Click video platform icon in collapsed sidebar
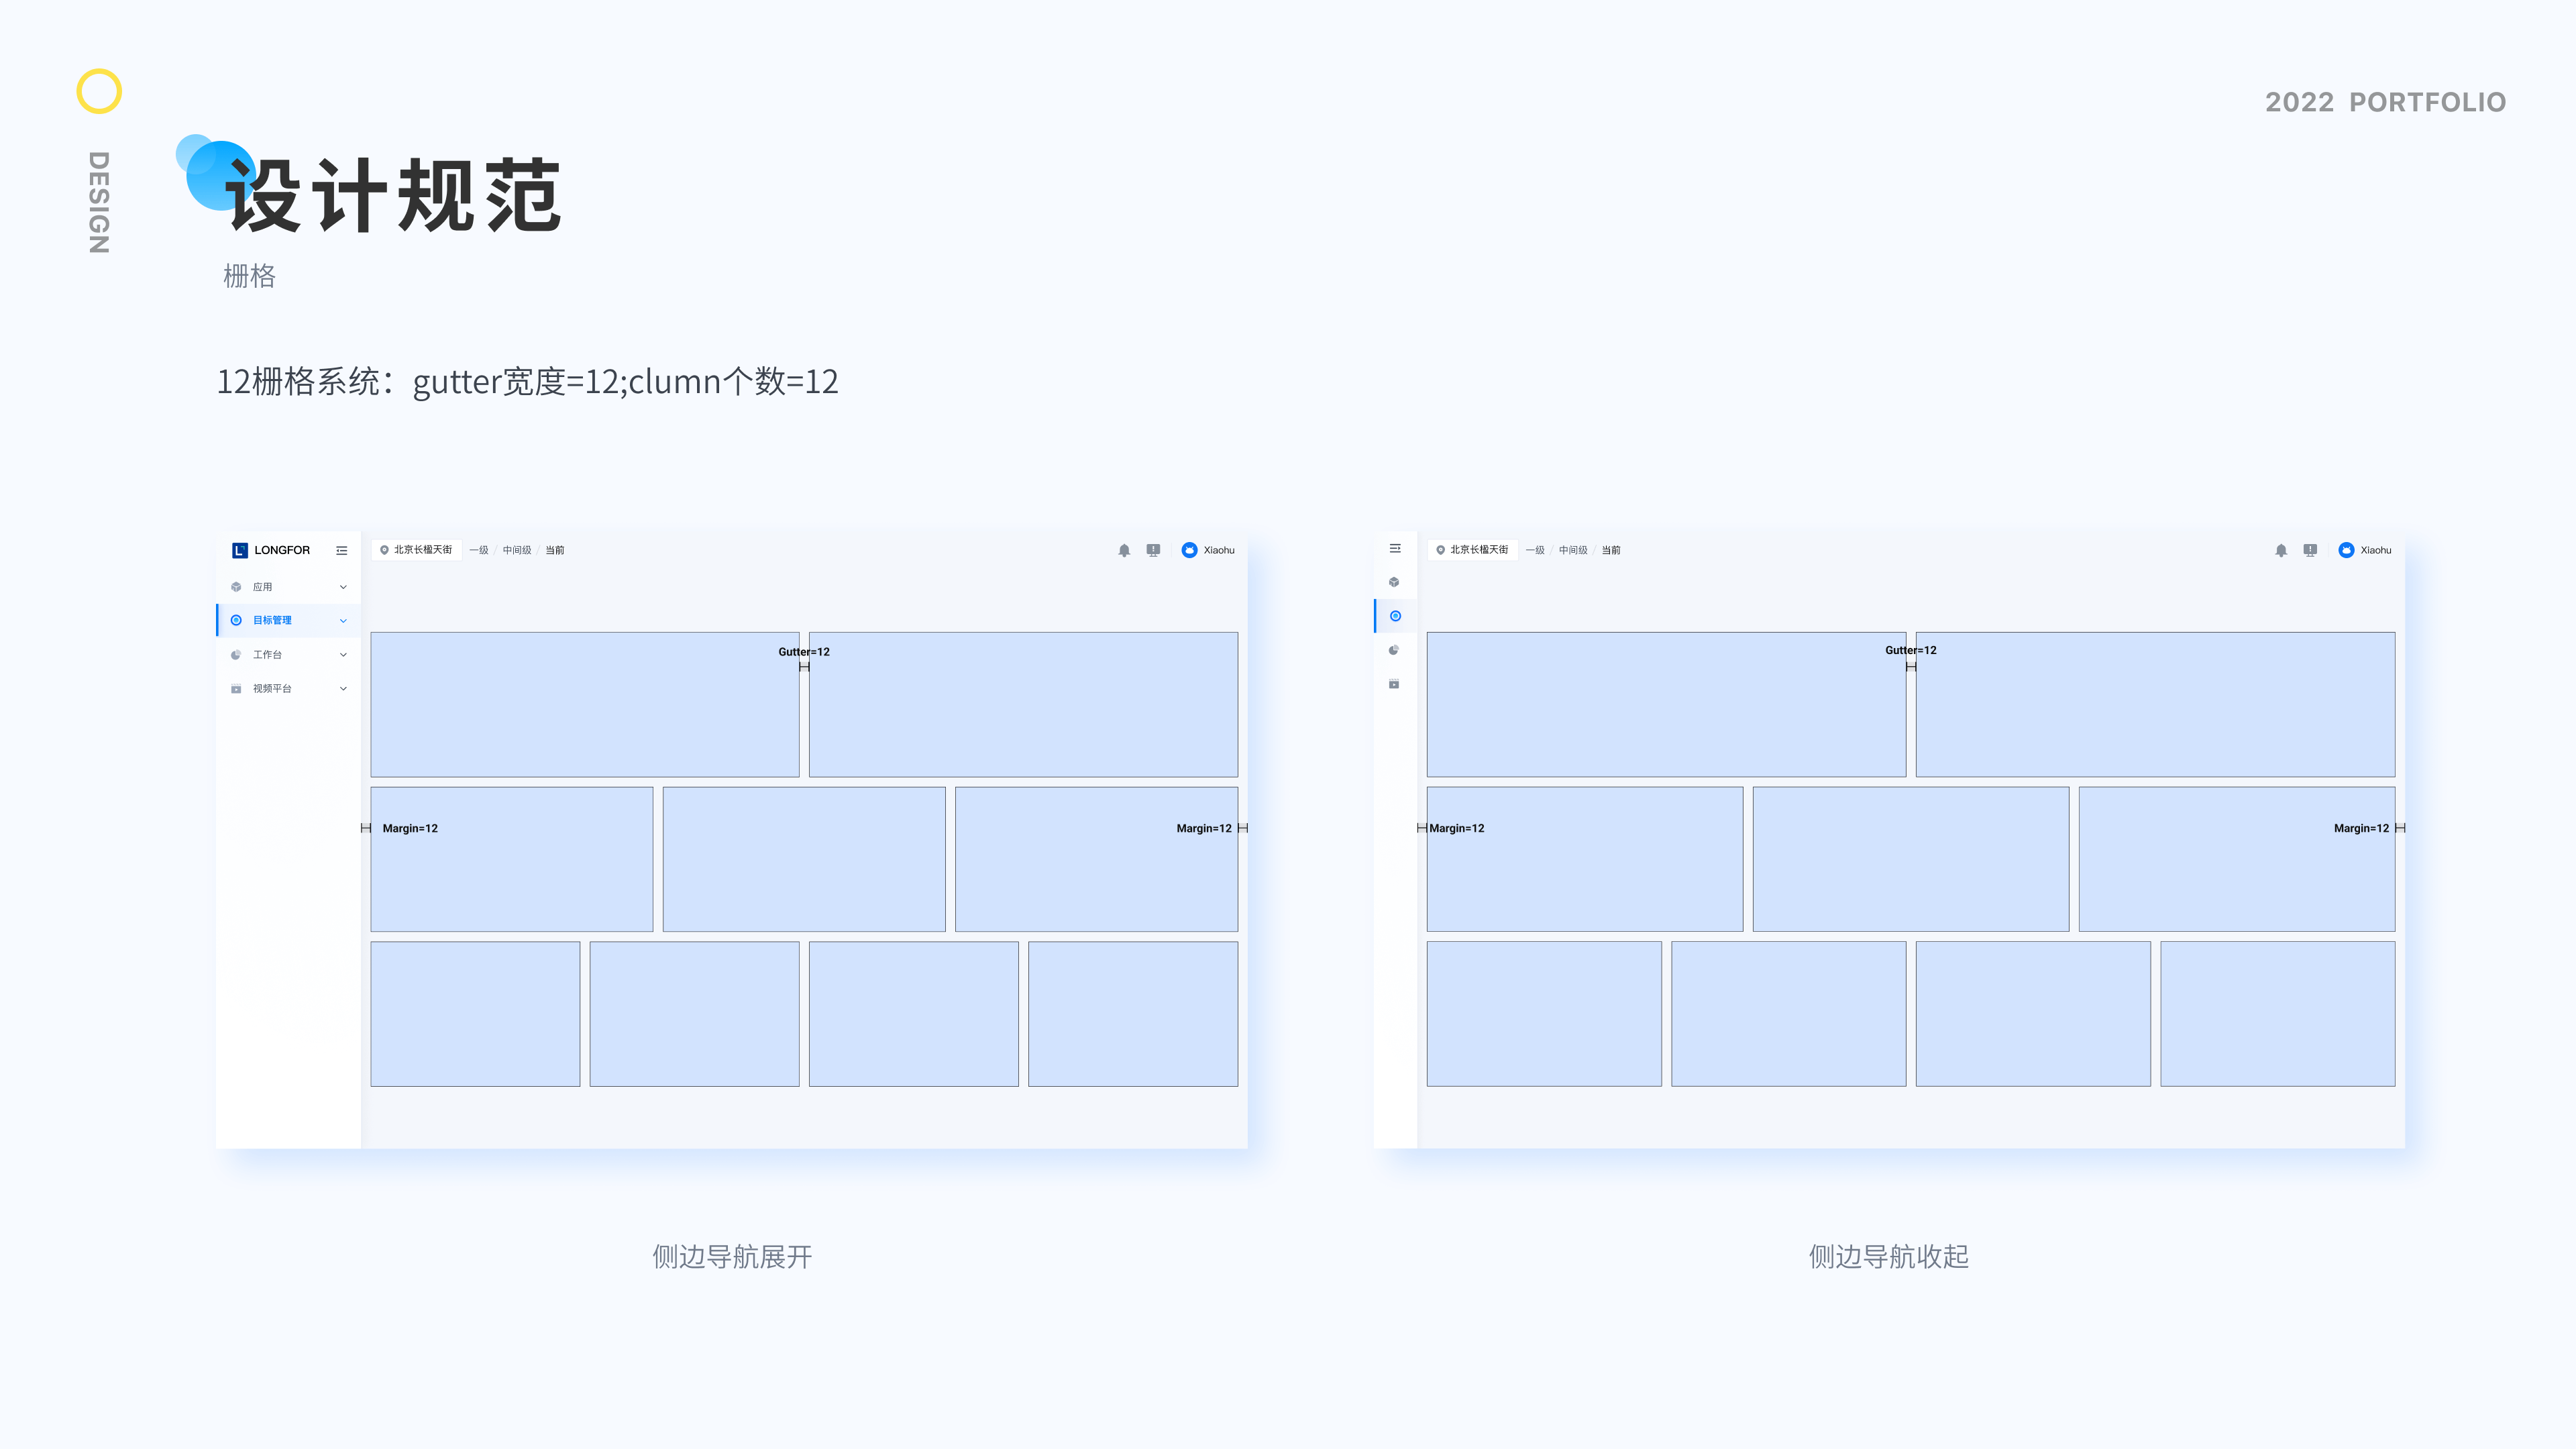The height and width of the screenshot is (1449, 2576). [x=1394, y=684]
